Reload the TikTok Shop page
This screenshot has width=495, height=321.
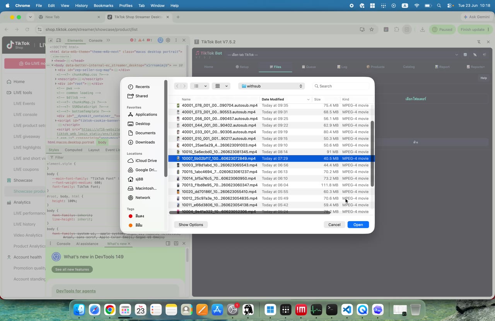click(27, 29)
